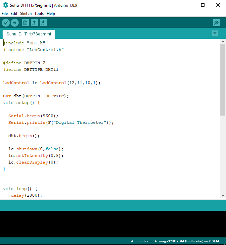
Task: Select the Suhu_DHT11x7Segmrnt tab
Action: click(x=29, y=34)
